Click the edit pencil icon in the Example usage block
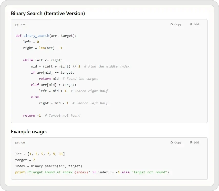 pos(191,142)
